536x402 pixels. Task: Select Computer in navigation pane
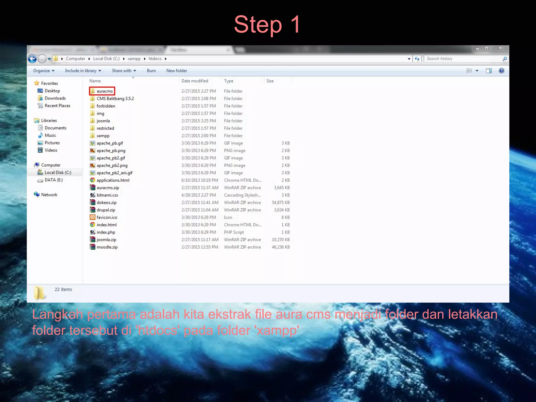[51, 165]
